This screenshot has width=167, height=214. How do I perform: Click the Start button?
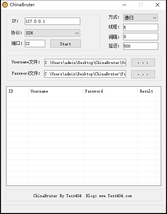point(66,44)
